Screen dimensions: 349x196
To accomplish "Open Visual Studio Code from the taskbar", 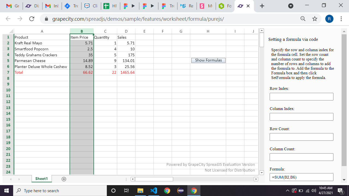I will 154,191.
